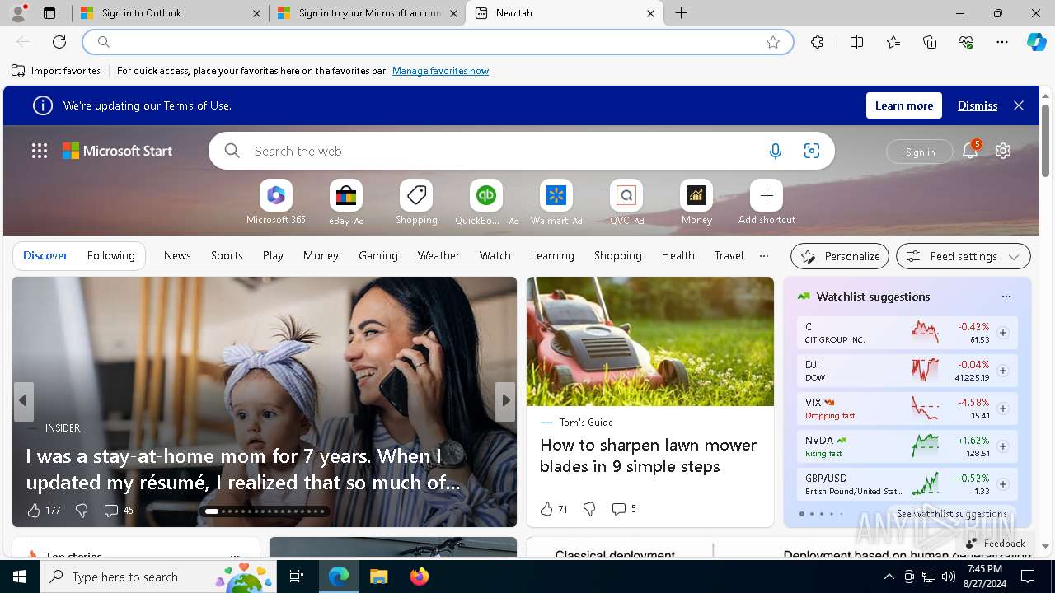Click Import favorites
The width and height of the screenshot is (1055, 593).
56,71
